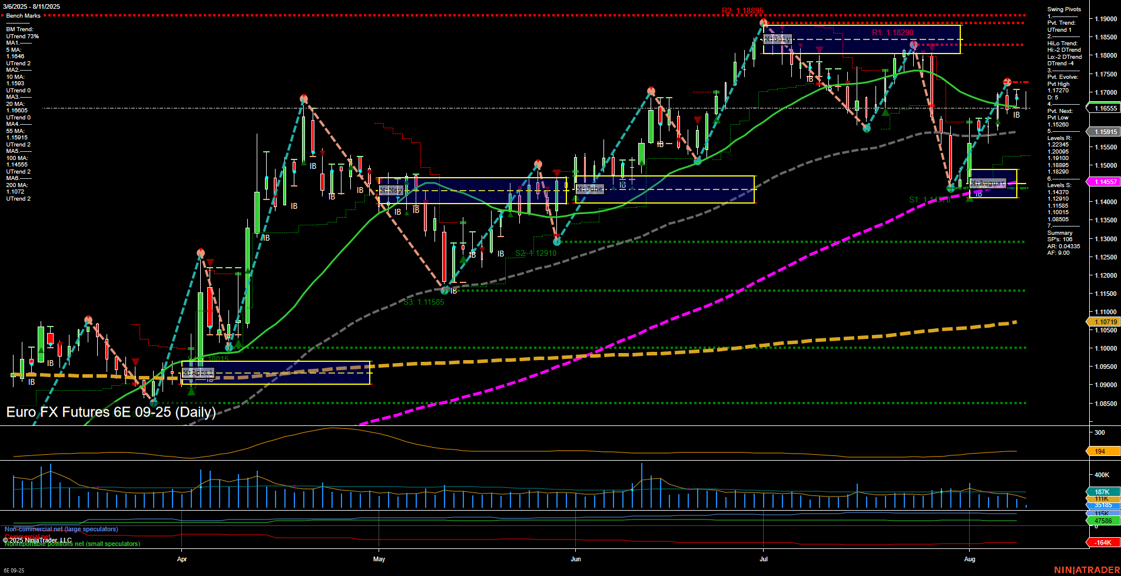Expand the Pvt. Evolve section in right panel
This screenshot has height=576, width=1121.
pyautogui.click(x=1063, y=76)
